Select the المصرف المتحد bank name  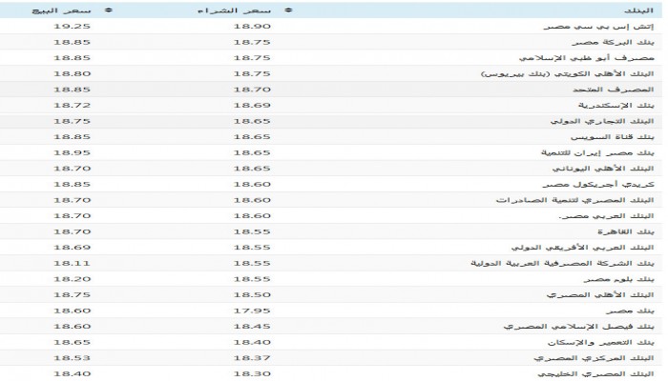(613, 90)
